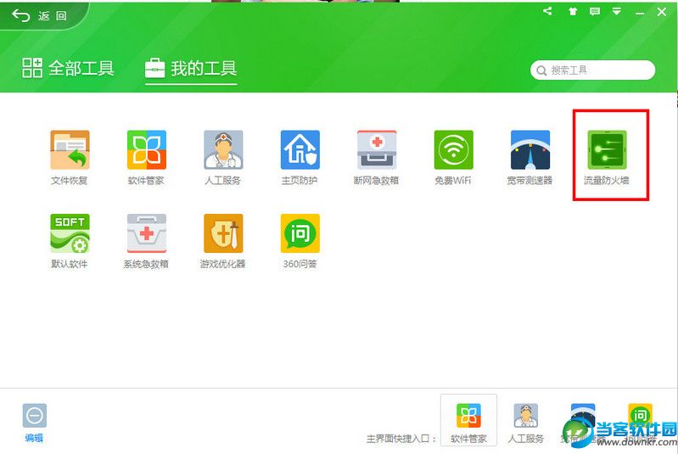
Task: Close the toolbox window
Action: (662, 12)
